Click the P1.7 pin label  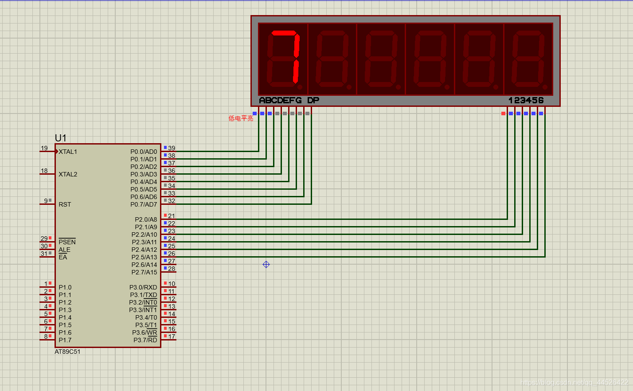pyautogui.click(x=65, y=340)
